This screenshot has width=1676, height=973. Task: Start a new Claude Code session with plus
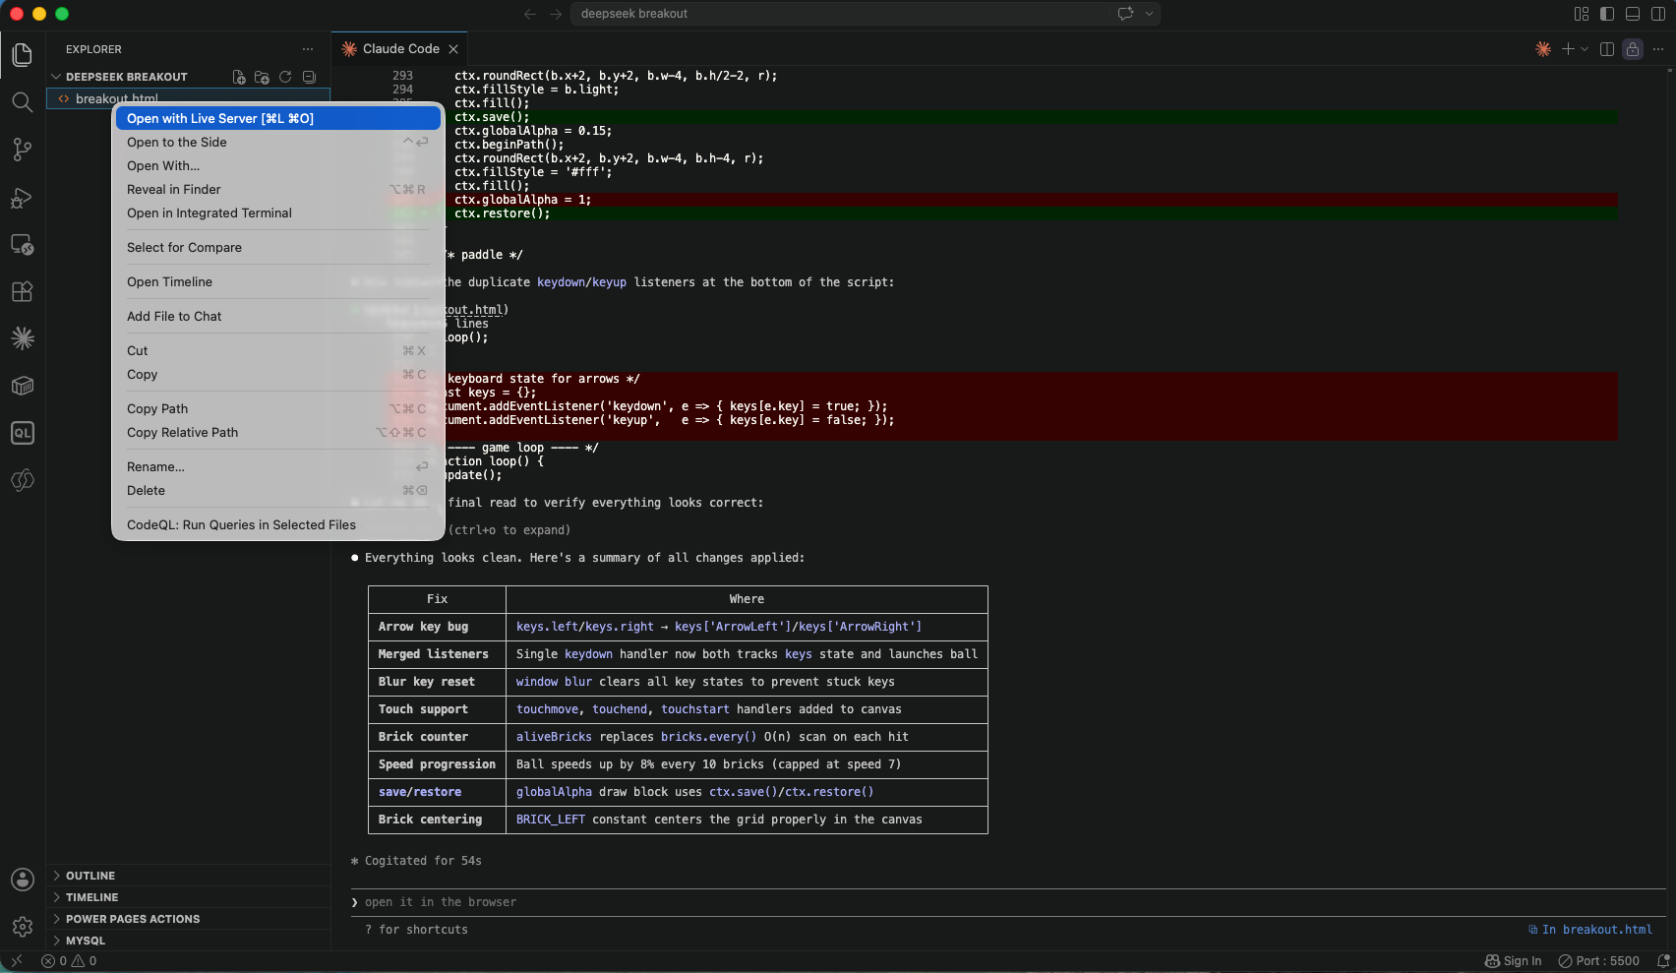click(x=1568, y=49)
